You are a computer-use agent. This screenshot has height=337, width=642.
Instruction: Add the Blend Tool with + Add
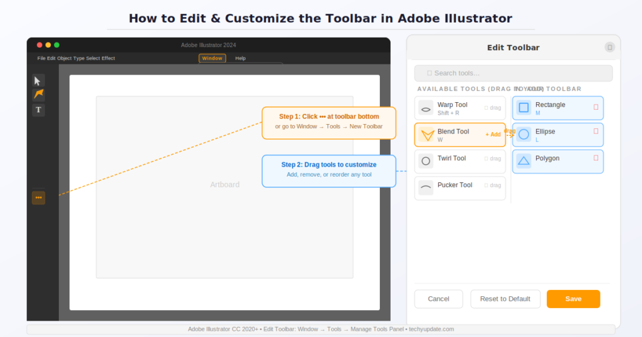coord(493,135)
